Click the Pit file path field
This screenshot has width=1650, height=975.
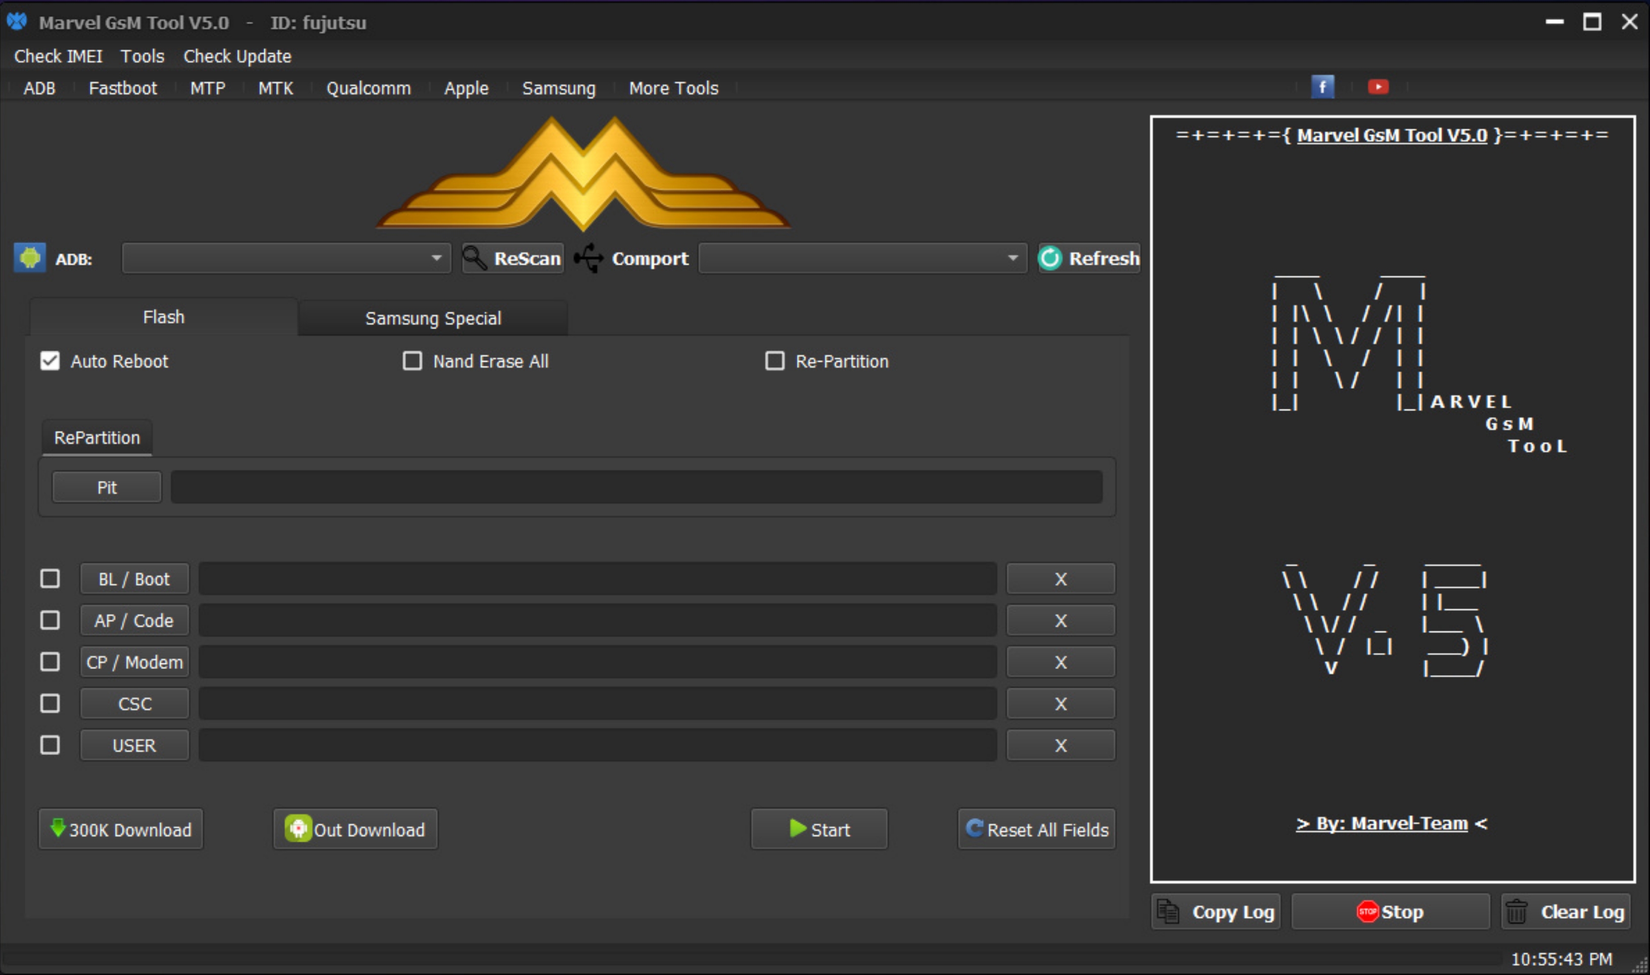[x=635, y=487]
